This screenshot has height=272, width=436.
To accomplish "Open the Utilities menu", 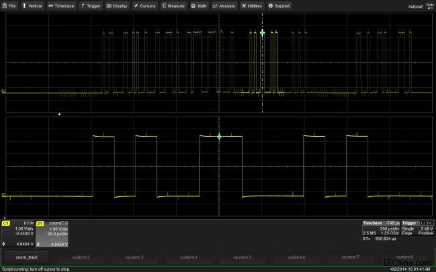I will click(x=252, y=6).
